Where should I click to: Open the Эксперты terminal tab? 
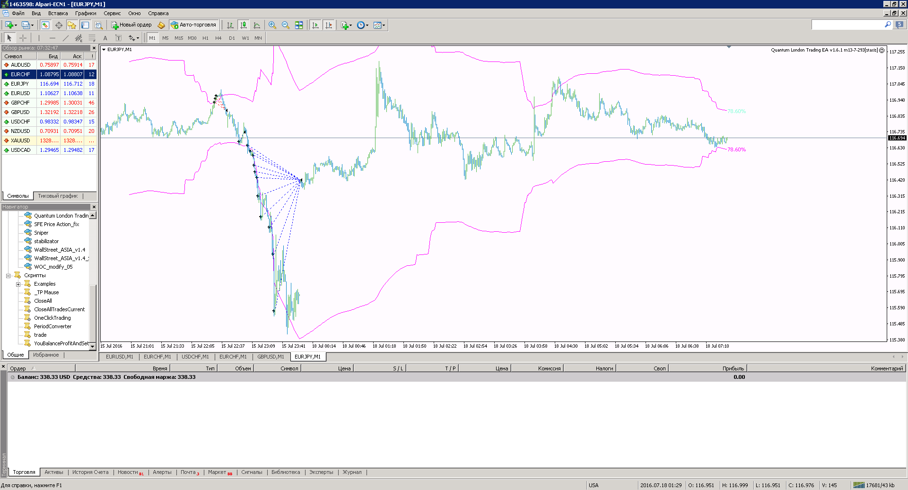321,472
